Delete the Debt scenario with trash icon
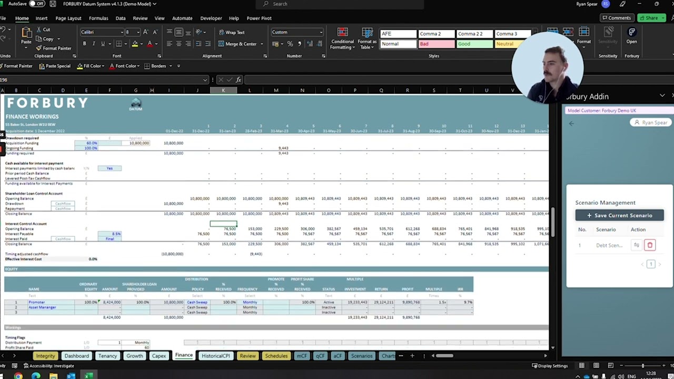 point(650,245)
